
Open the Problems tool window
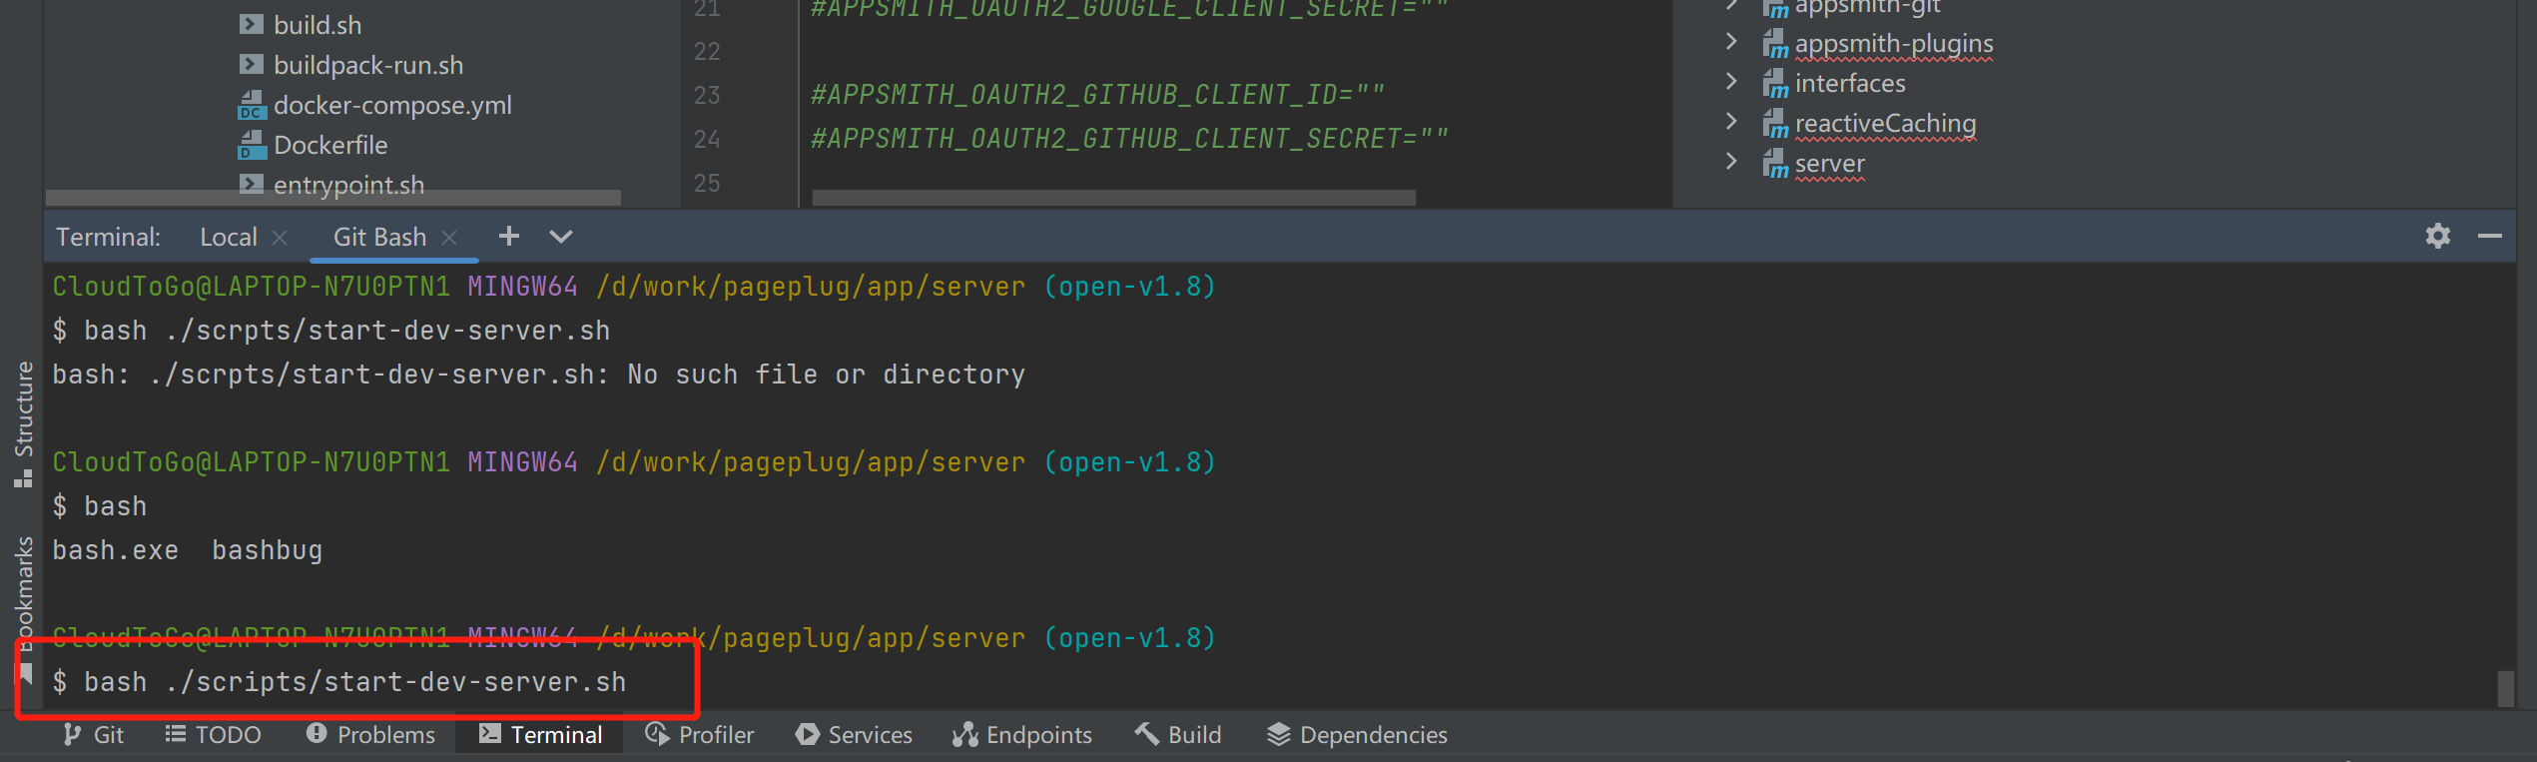[371, 735]
